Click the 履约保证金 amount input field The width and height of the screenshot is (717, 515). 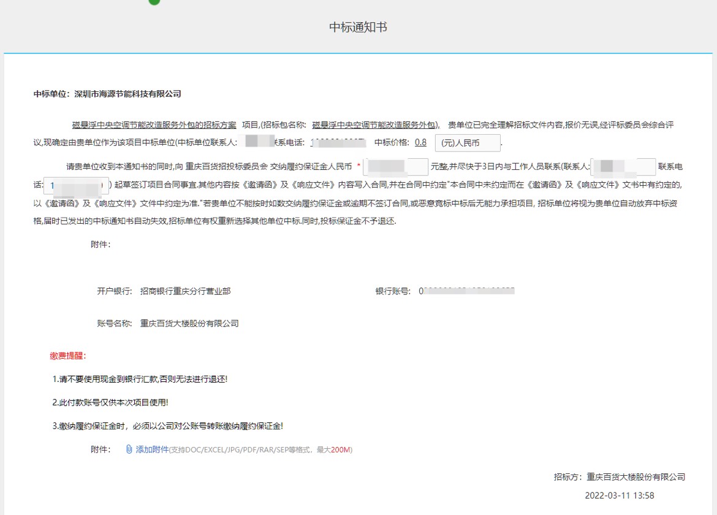tap(395, 167)
